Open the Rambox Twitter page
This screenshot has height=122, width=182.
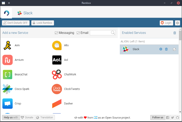coord(172,118)
